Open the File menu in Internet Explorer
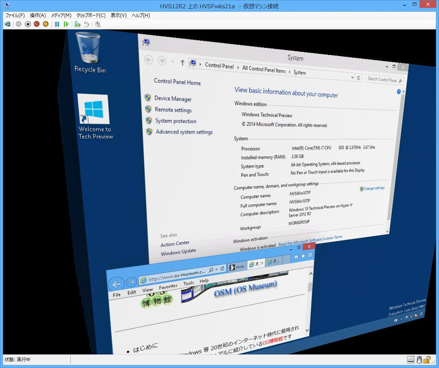 [117, 294]
